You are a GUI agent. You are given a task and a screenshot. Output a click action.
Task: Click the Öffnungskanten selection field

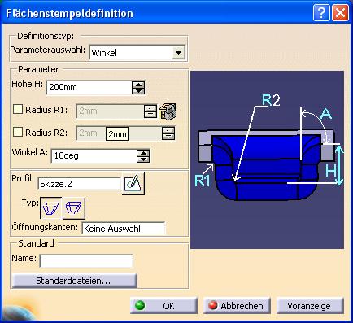point(124,229)
